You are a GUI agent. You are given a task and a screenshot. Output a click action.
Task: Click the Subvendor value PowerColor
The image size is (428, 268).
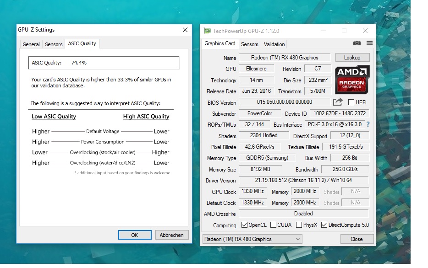(x=259, y=113)
